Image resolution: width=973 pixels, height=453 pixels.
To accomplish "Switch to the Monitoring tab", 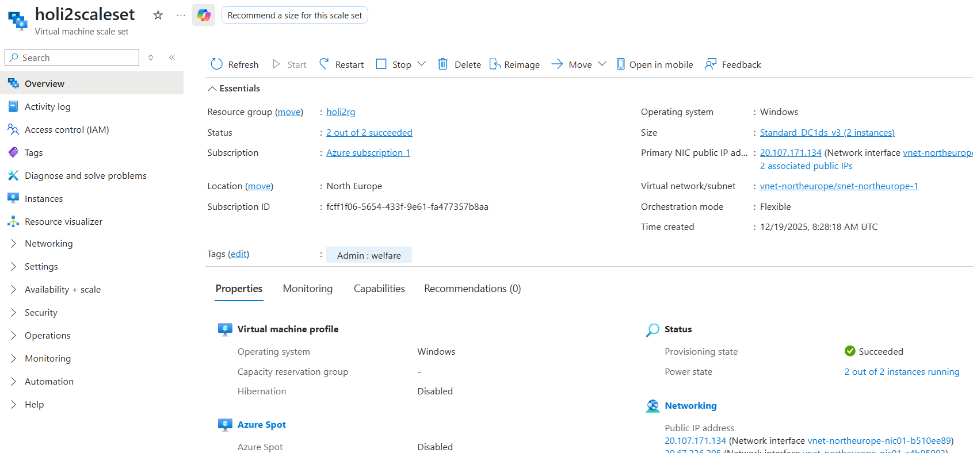I will click(308, 289).
